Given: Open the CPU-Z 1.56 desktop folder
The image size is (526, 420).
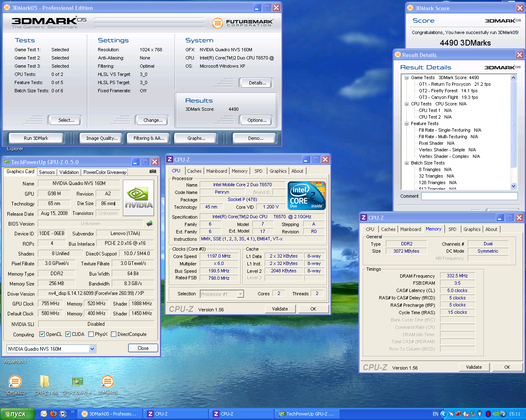Looking at the screenshot, I should (46, 385).
